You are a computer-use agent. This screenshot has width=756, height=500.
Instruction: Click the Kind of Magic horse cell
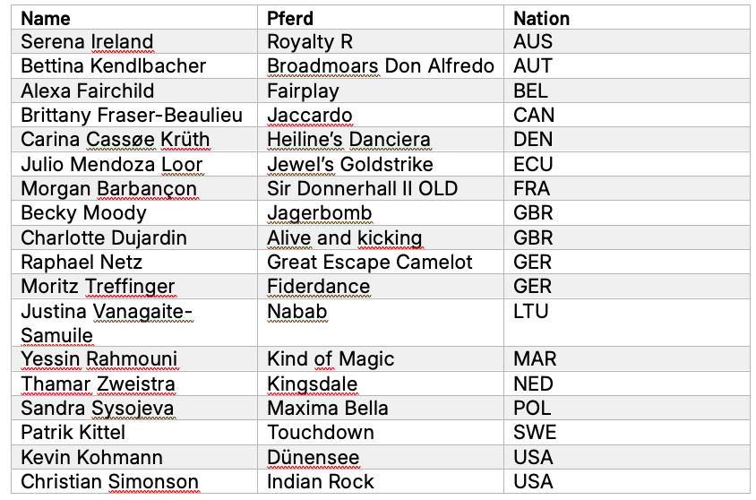coord(331,359)
